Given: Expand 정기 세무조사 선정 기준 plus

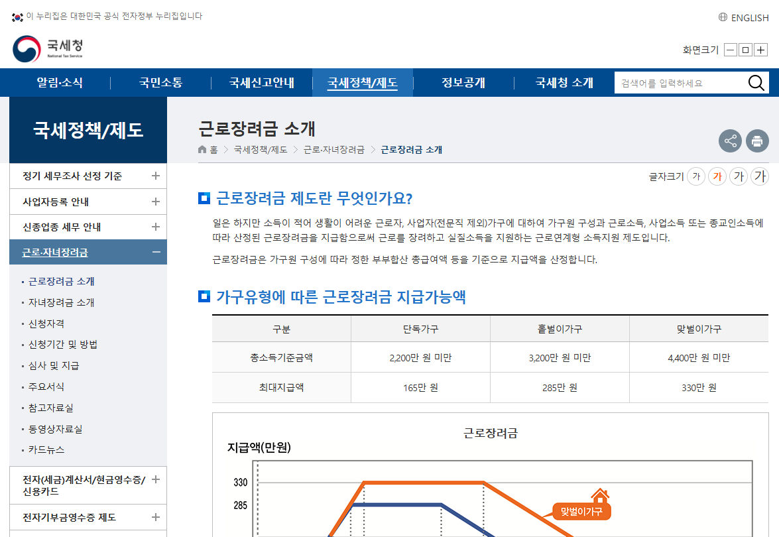Looking at the screenshot, I should [156, 176].
